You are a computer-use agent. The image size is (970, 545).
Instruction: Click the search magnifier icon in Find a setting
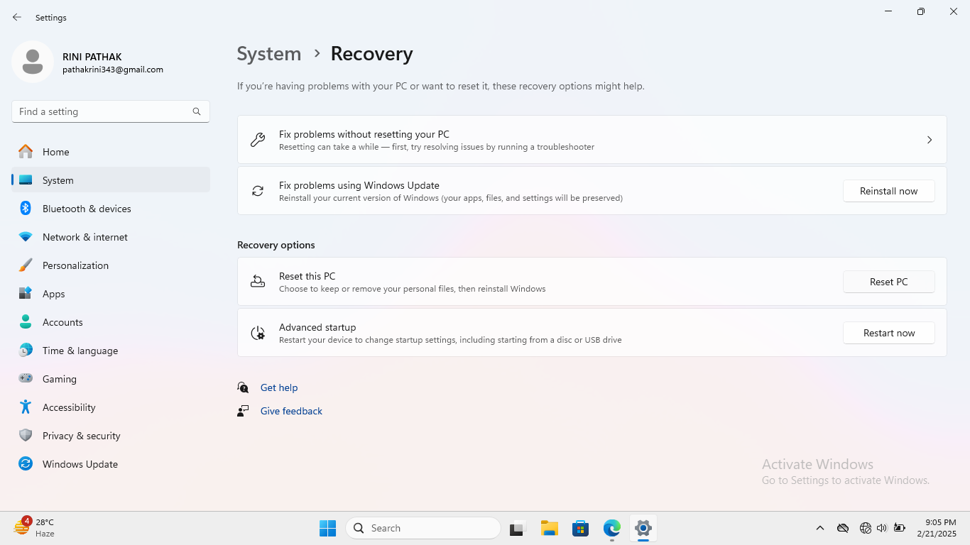tap(197, 111)
